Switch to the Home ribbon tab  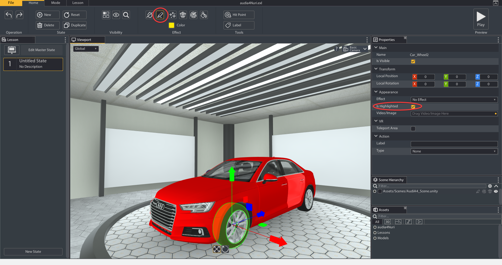[x=33, y=3]
